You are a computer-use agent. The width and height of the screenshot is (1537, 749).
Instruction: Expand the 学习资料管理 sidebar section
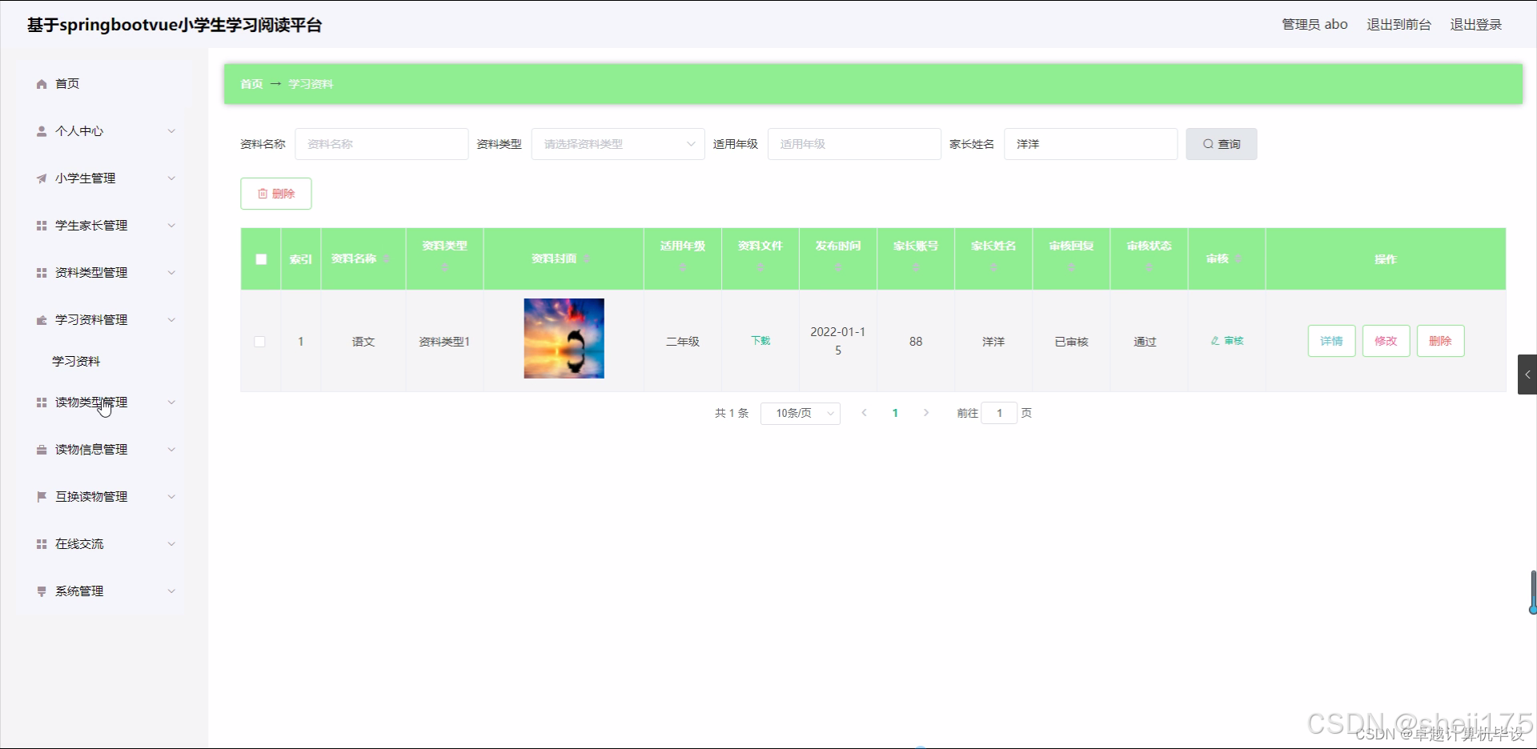[x=92, y=319]
